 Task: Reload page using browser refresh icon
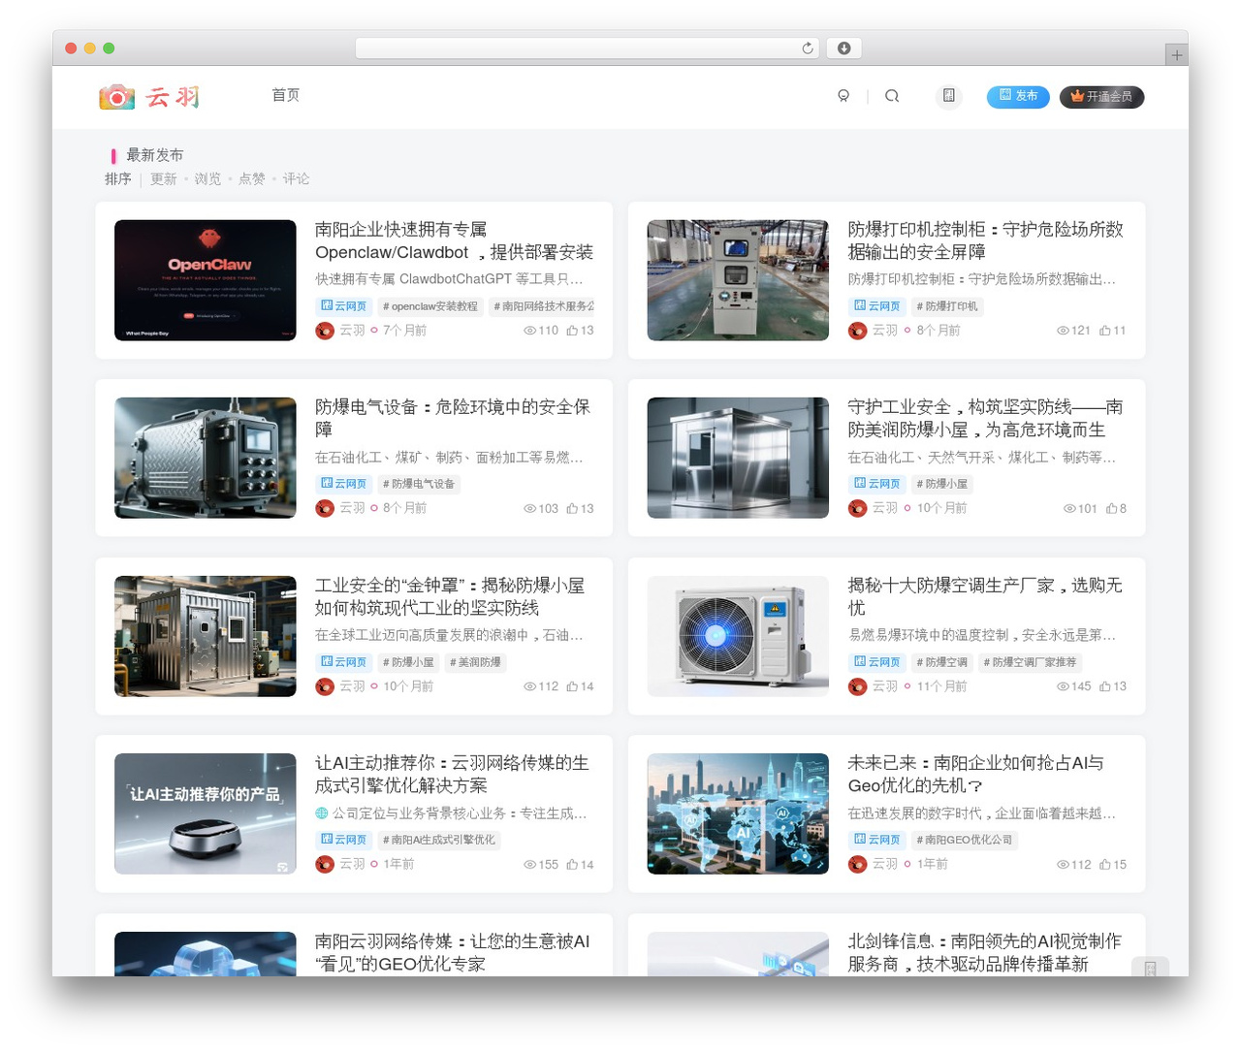[808, 48]
